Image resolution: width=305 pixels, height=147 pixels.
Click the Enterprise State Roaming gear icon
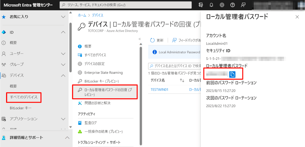(80, 73)
